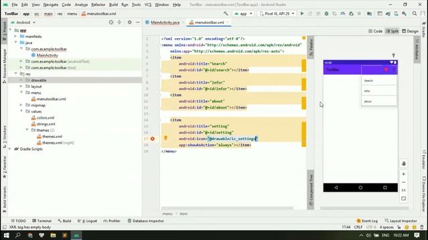Toggle pan hand tool in preview

pyautogui.click(x=404, y=163)
